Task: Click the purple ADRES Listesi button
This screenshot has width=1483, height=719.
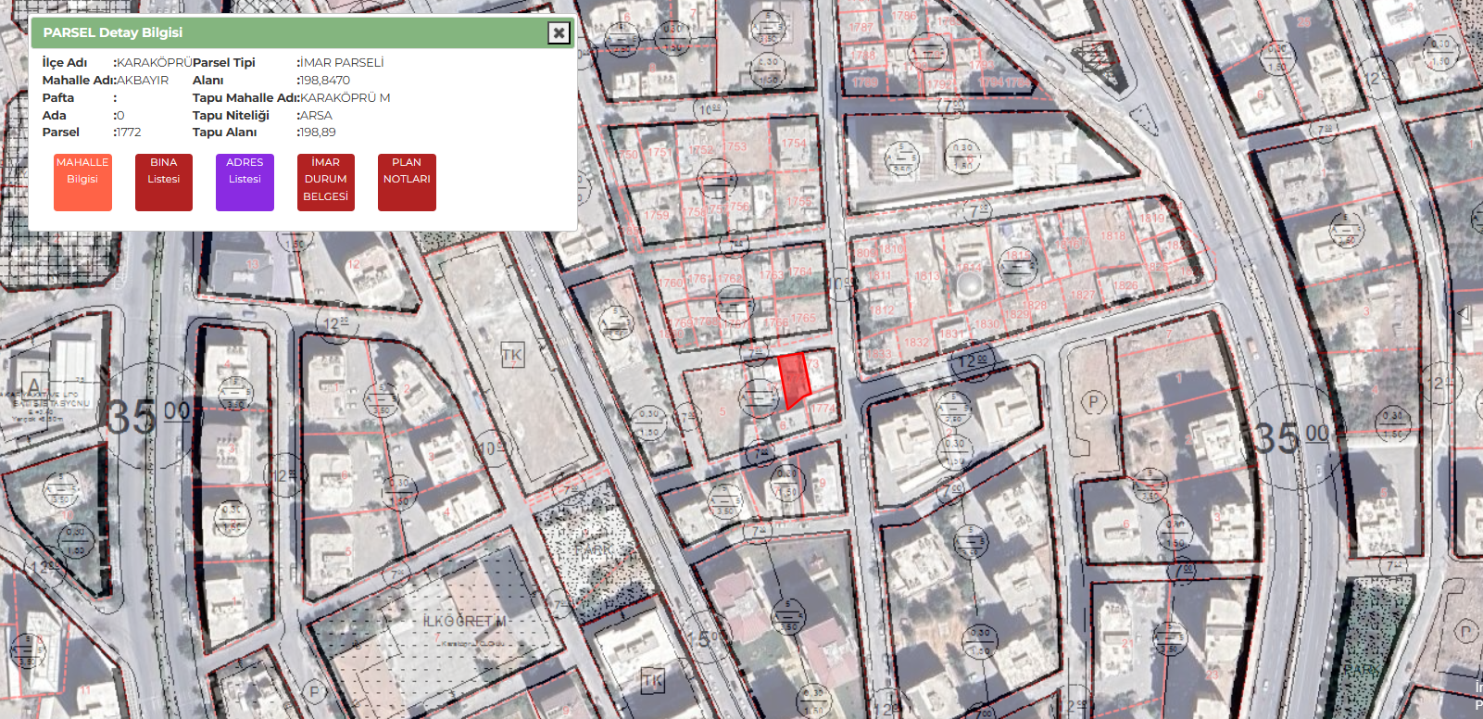Action: coord(245,182)
